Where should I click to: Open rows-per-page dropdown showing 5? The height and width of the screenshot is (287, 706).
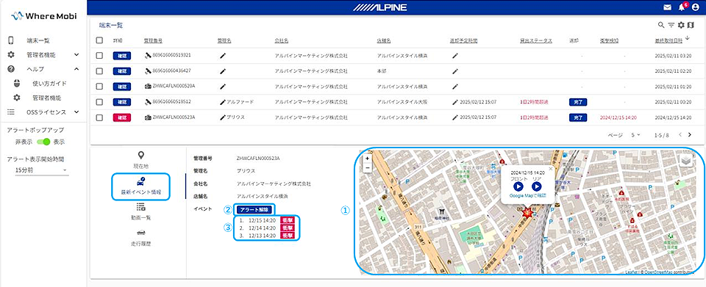click(635, 135)
